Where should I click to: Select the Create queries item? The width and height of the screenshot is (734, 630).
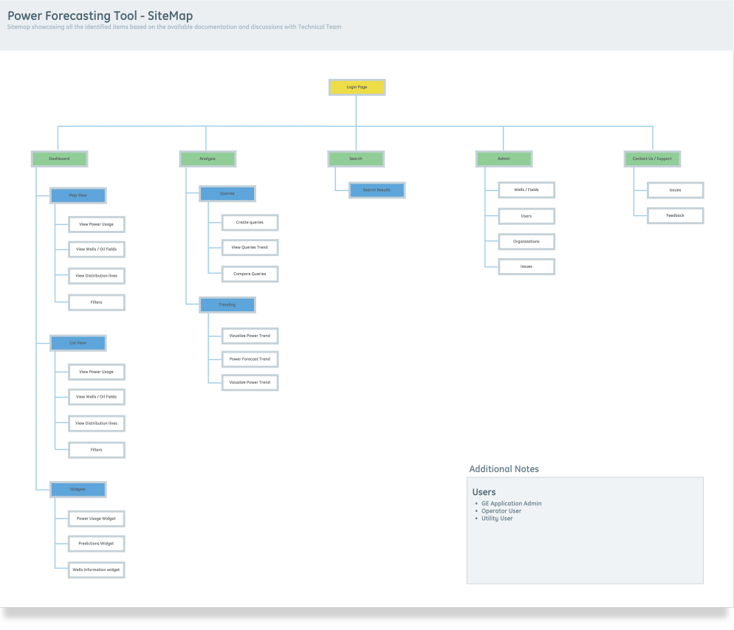250,222
